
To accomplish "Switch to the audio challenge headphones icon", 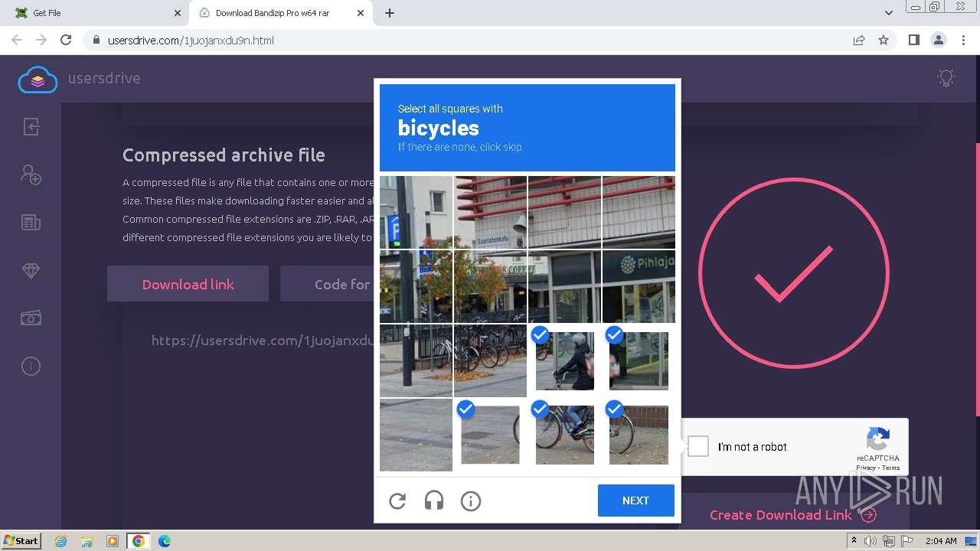I will tap(434, 501).
